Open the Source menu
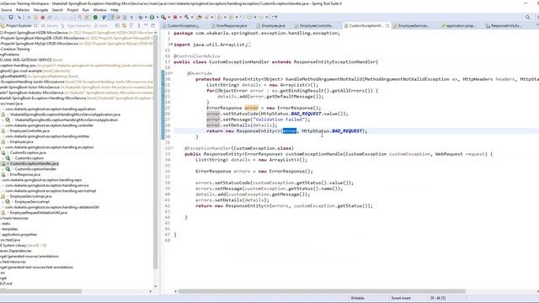 (x=6, y=10)
